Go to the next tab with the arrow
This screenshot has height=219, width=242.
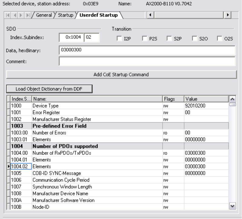(x=21, y=15)
